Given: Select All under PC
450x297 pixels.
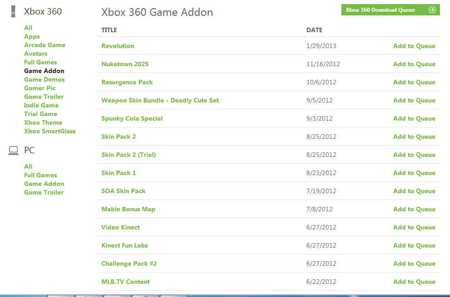Looking at the screenshot, I should [x=28, y=166].
